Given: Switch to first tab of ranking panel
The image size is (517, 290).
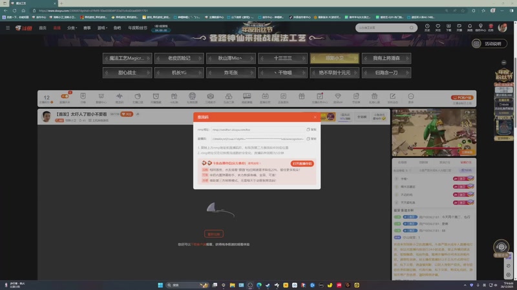Looking at the screenshot, I should coord(402,162).
